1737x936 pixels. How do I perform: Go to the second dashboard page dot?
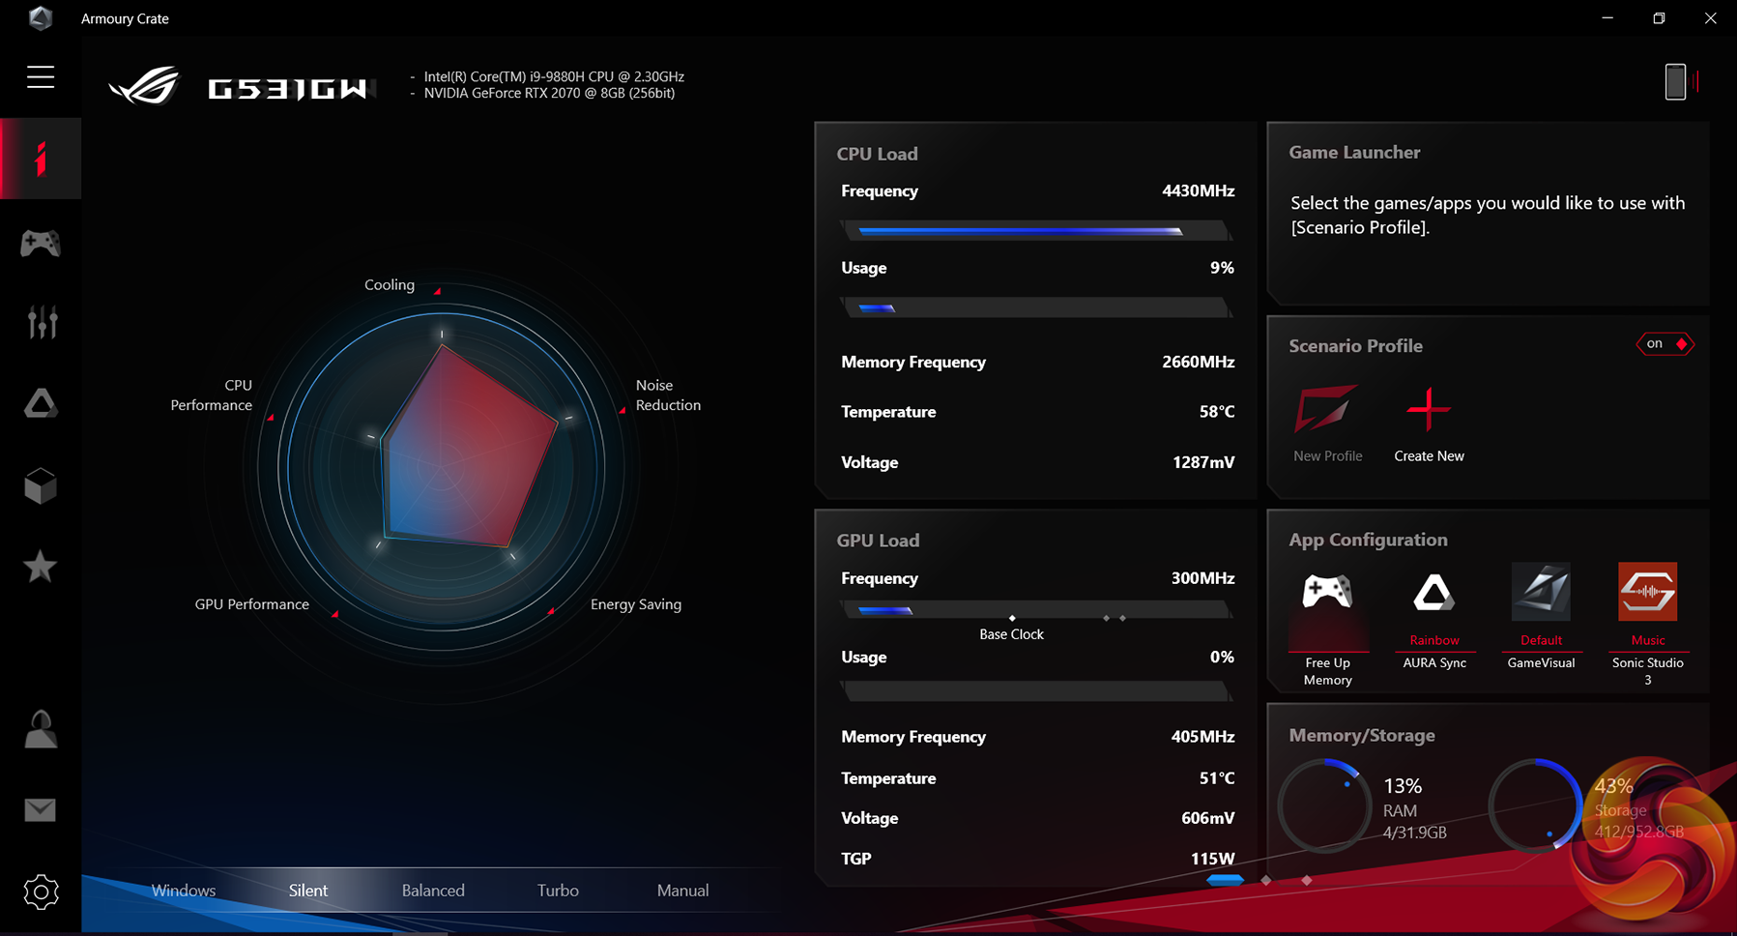pos(1266,880)
